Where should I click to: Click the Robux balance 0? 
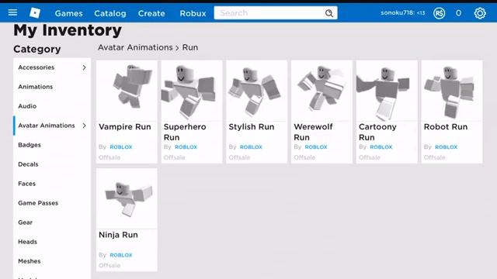click(x=458, y=13)
